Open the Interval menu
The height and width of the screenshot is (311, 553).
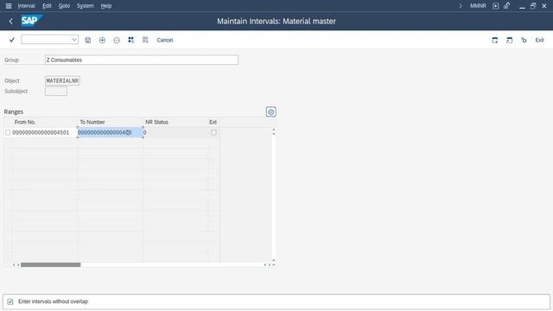[x=27, y=6]
